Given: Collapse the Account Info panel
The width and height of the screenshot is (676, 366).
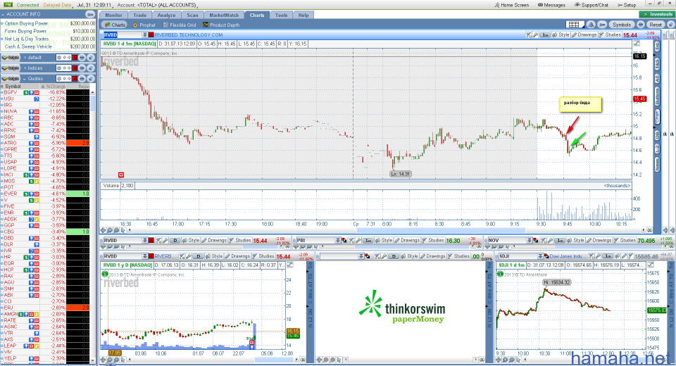Looking at the screenshot, I should (x=3, y=14).
